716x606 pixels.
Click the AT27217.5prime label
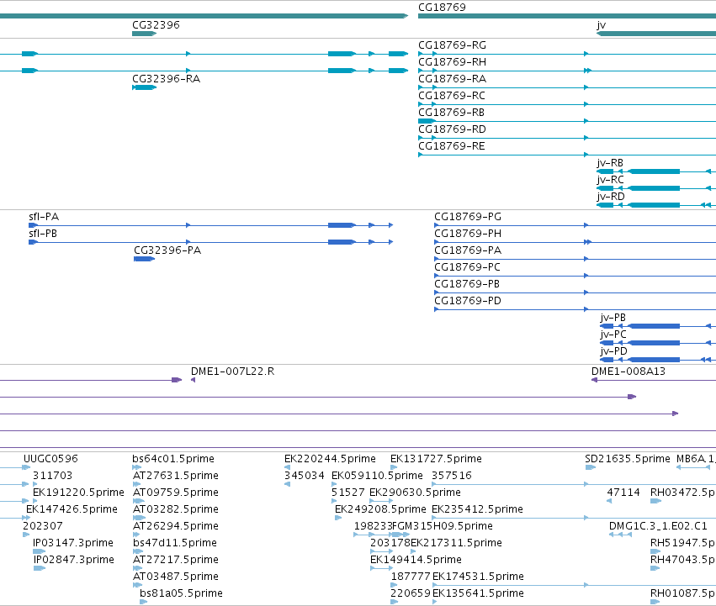[176, 560]
